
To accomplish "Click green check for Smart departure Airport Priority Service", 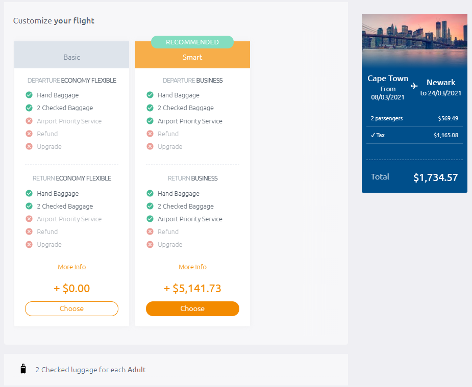I will click(150, 121).
